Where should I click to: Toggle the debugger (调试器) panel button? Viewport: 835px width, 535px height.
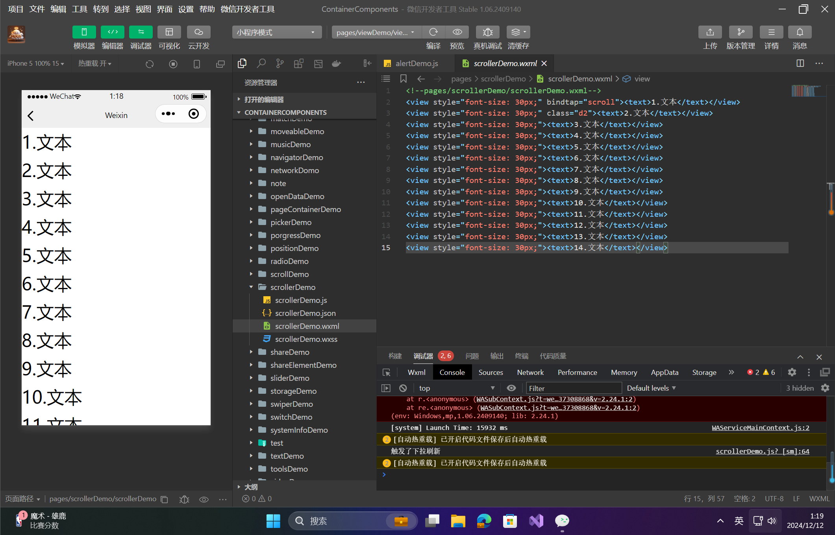point(141,32)
